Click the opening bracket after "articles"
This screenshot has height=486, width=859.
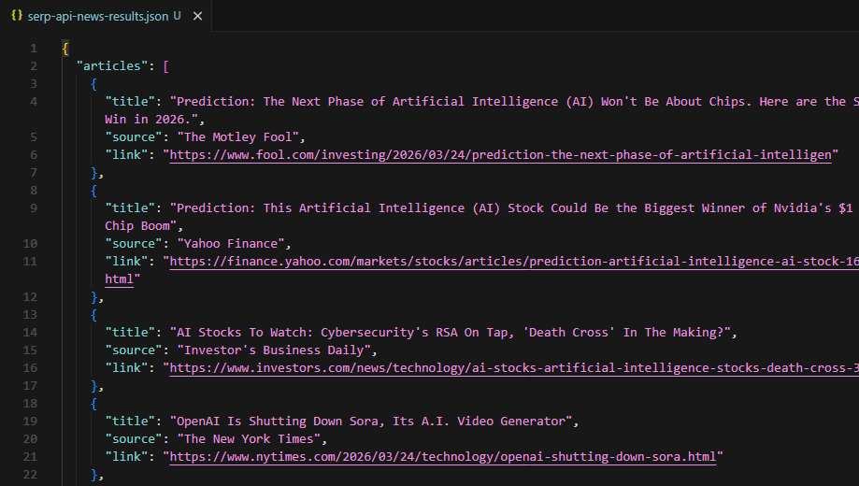tap(166, 66)
